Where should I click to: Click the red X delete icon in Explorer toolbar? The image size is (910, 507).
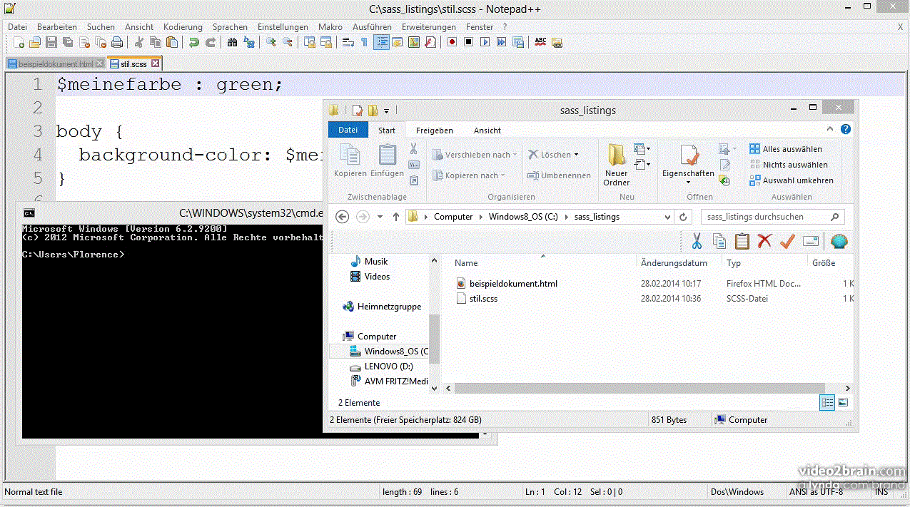coord(764,242)
